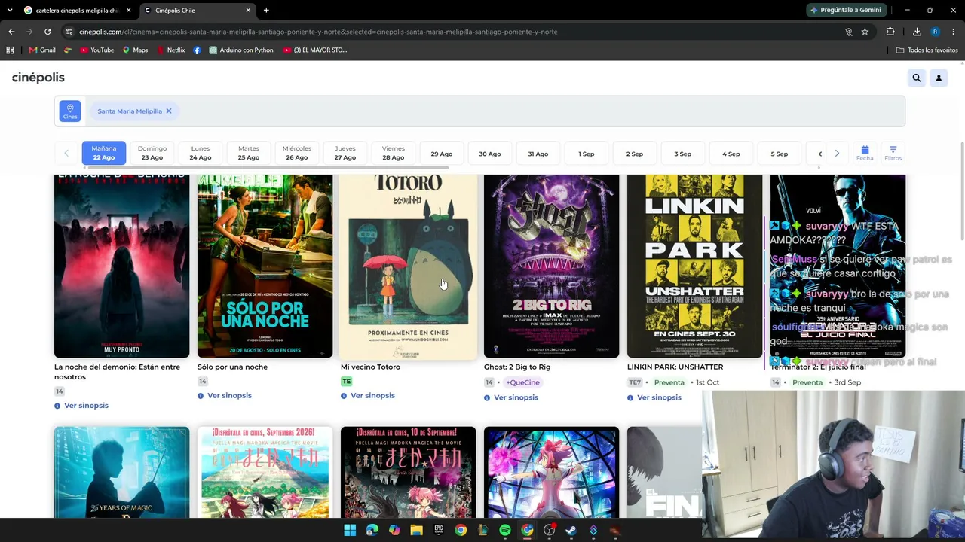Image resolution: width=965 pixels, height=542 pixels.
Task: Open Spotify from the taskbar
Action: coord(505,531)
